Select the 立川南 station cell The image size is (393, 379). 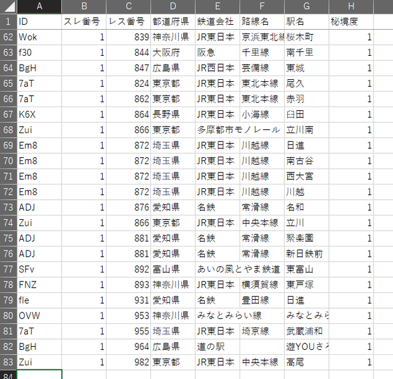pos(307,130)
